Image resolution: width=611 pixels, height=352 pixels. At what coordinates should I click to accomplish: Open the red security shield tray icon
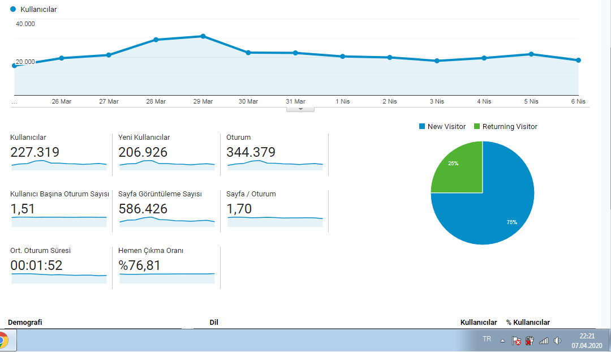pyautogui.click(x=530, y=341)
